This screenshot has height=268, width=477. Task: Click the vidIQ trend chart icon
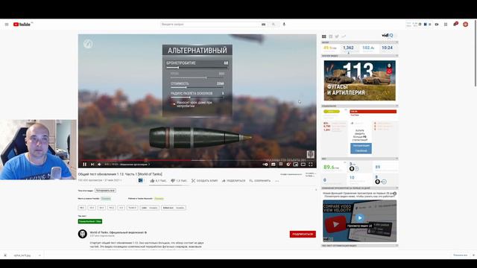point(344,36)
